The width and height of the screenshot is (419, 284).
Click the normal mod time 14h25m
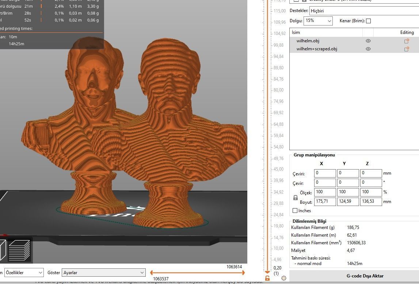point(355,264)
